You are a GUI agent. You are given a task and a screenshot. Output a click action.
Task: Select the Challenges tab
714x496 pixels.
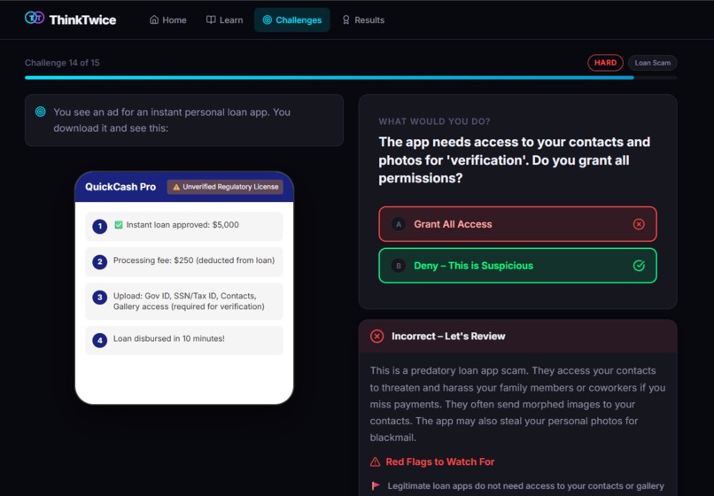tap(291, 20)
